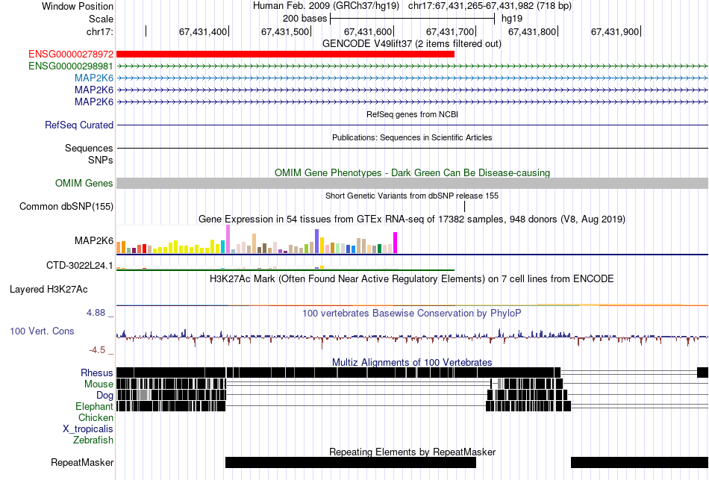Viewport: 709px width, 480px height.
Task: Click the 100 Vert. Cons track label
Action: [x=42, y=331]
